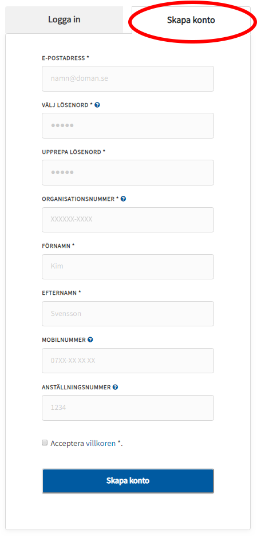Focus the E-postadress input field
This screenshot has width=257, height=537.
[x=128, y=79]
